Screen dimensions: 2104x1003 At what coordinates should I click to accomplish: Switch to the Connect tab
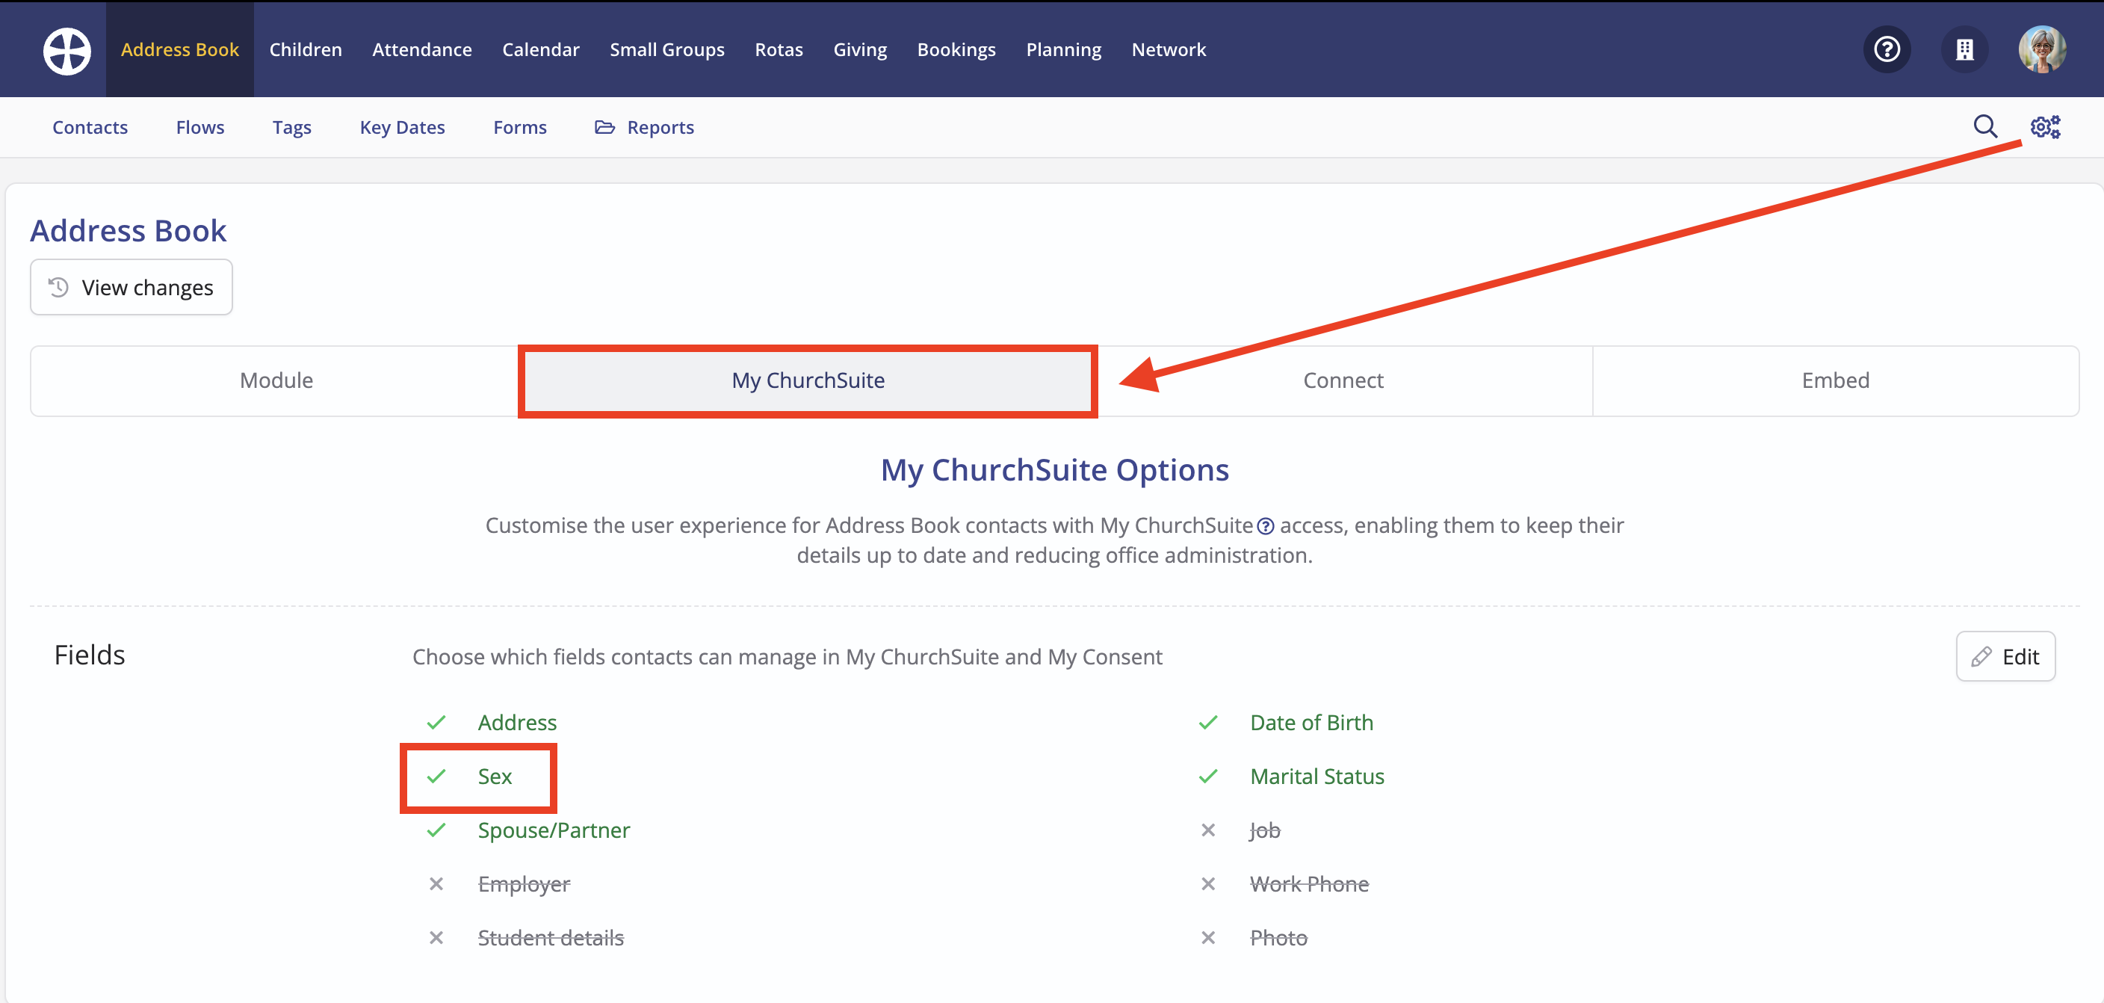point(1343,380)
